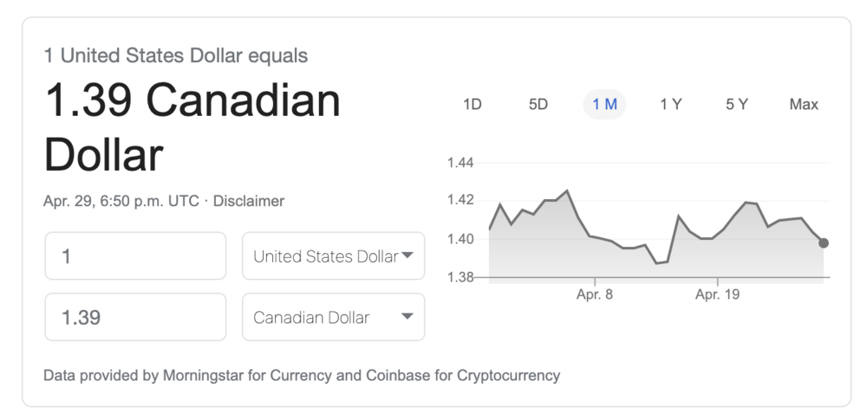Viewport: 867px width, 420px height.
Task: Open the United States Dollar currency dropdown
Action: tap(333, 256)
